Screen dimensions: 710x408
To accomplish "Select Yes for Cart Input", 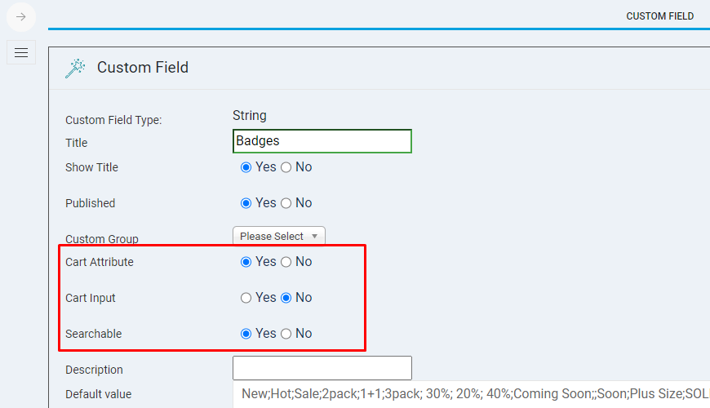I will click(x=246, y=298).
